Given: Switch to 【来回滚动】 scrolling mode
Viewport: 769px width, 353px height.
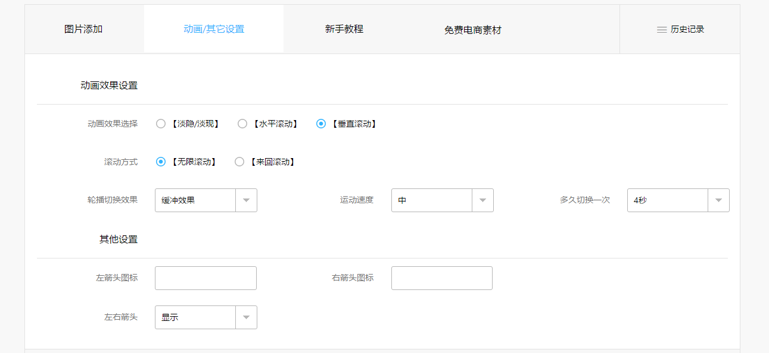Looking at the screenshot, I should point(239,161).
